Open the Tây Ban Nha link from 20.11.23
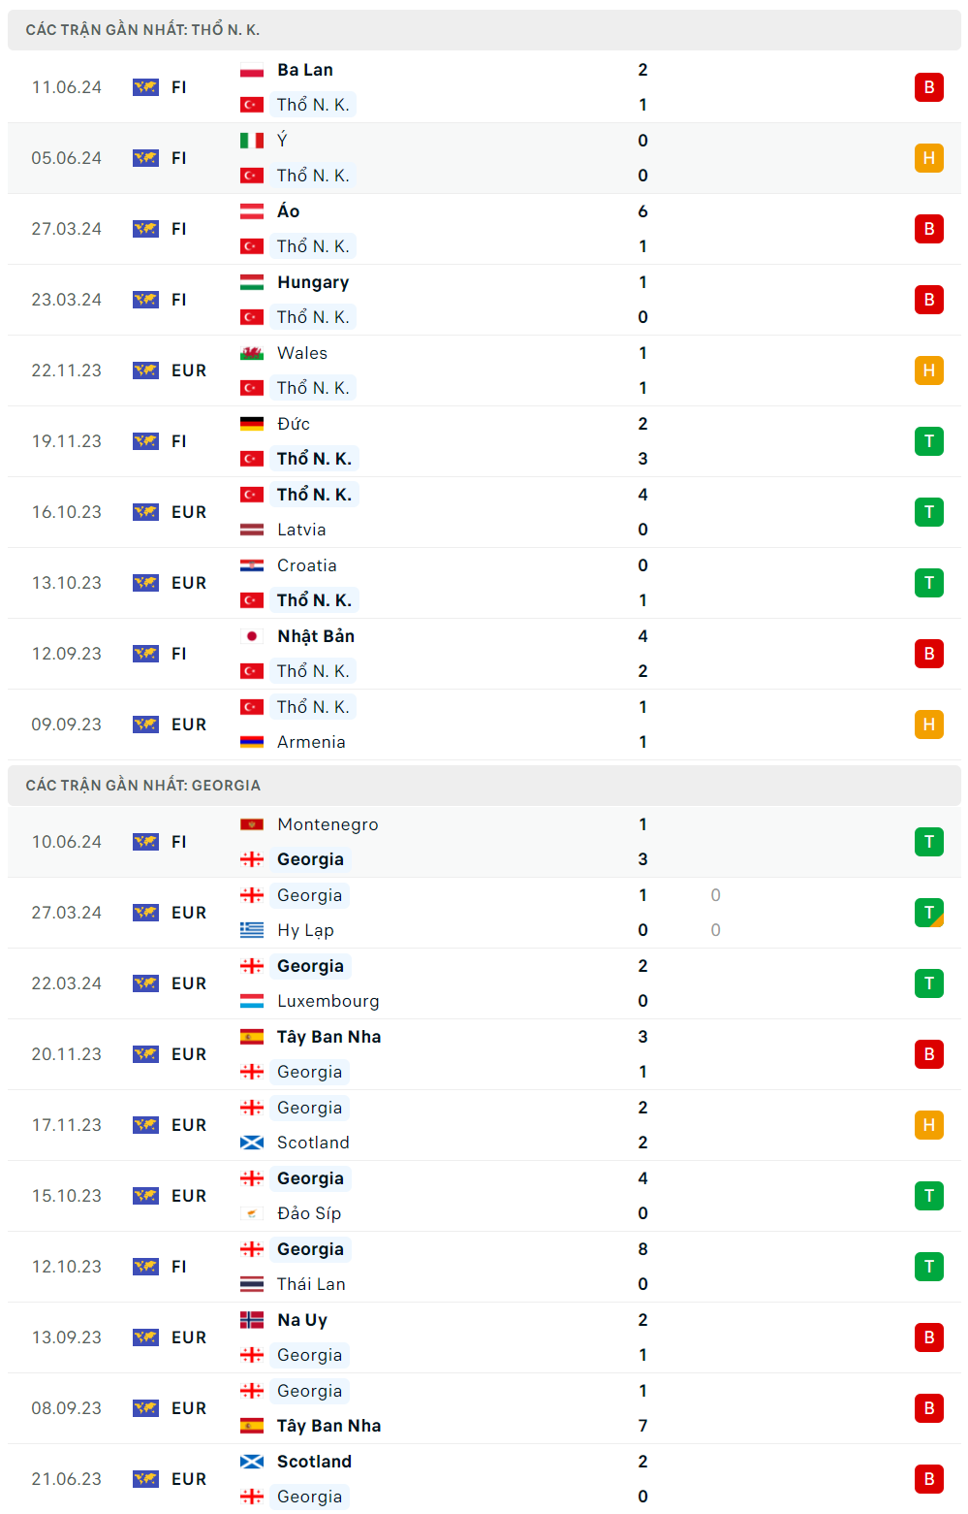The image size is (968, 1514). click(x=329, y=1037)
